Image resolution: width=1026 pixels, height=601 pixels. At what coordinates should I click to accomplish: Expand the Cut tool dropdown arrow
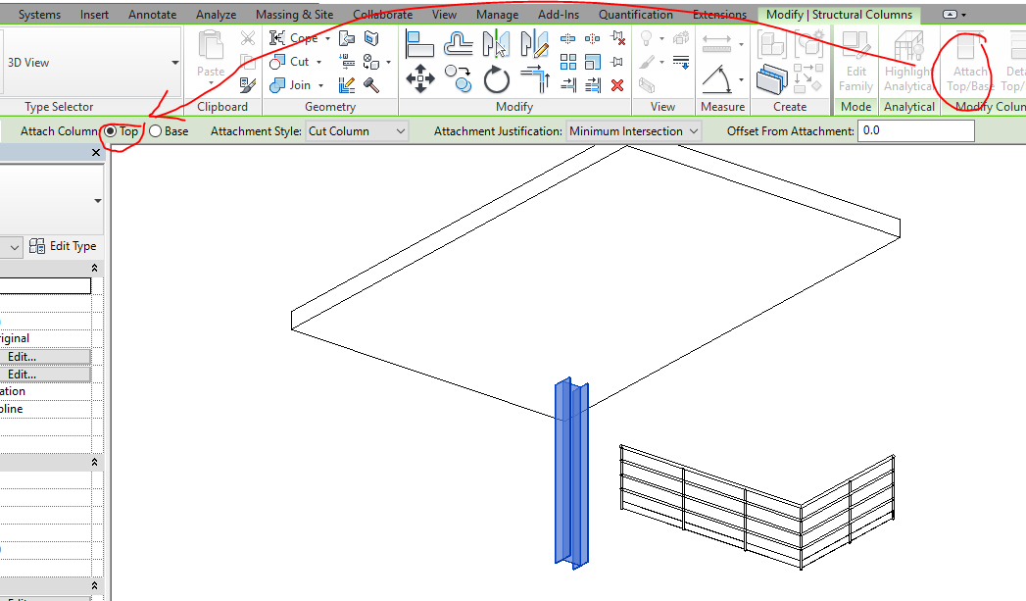pos(318,61)
